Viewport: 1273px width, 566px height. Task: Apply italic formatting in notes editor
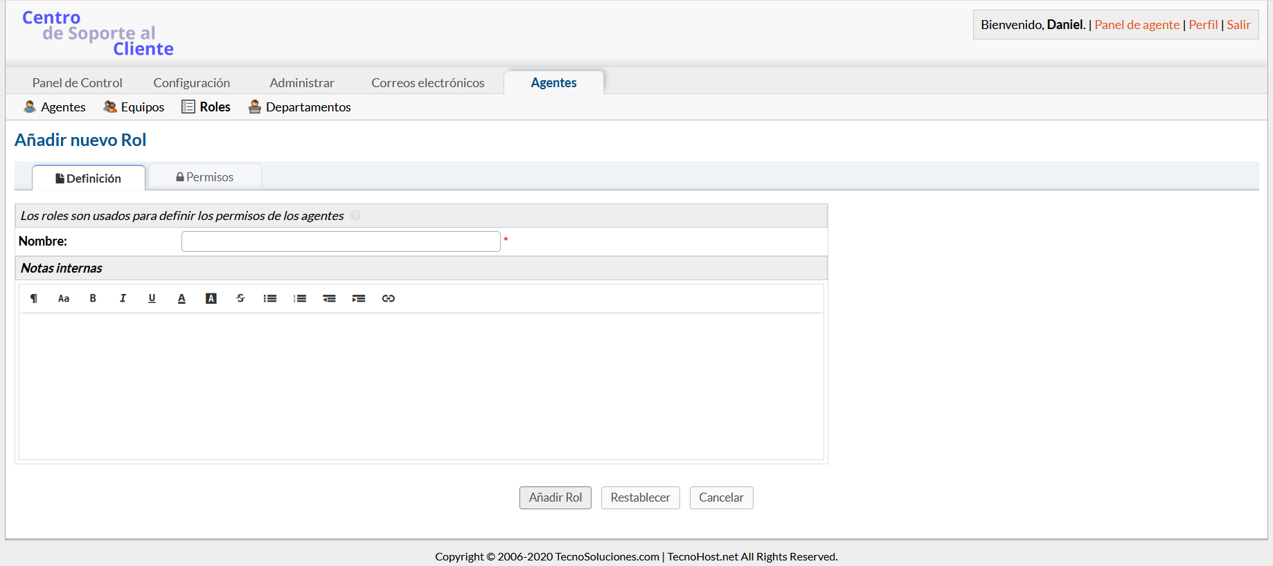(123, 298)
